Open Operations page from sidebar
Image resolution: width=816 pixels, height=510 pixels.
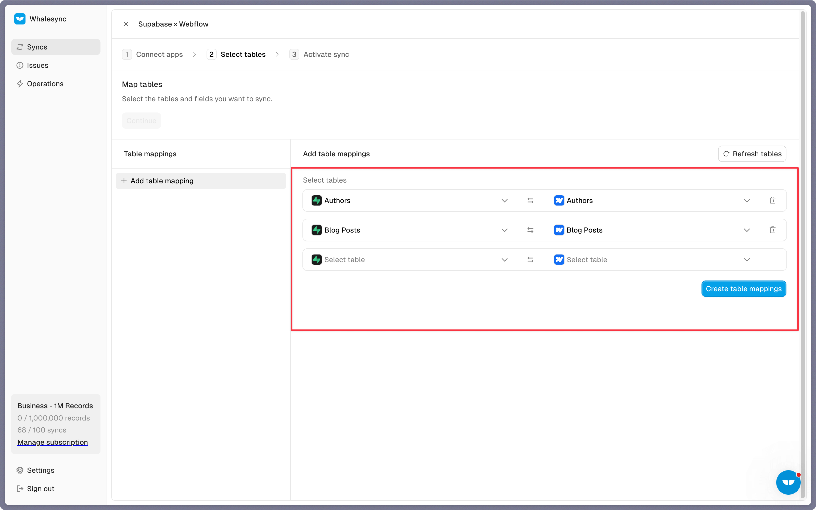coord(45,84)
